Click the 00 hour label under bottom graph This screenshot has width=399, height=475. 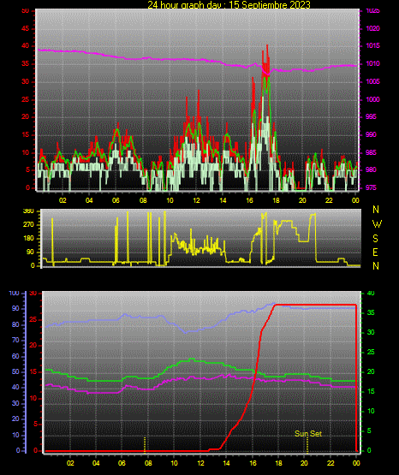pyautogui.click(x=356, y=463)
